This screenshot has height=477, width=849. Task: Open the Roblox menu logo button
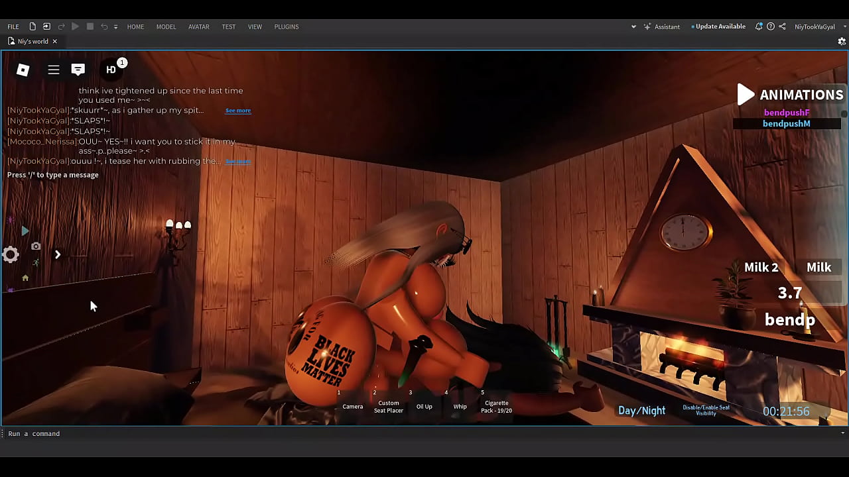click(x=23, y=70)
